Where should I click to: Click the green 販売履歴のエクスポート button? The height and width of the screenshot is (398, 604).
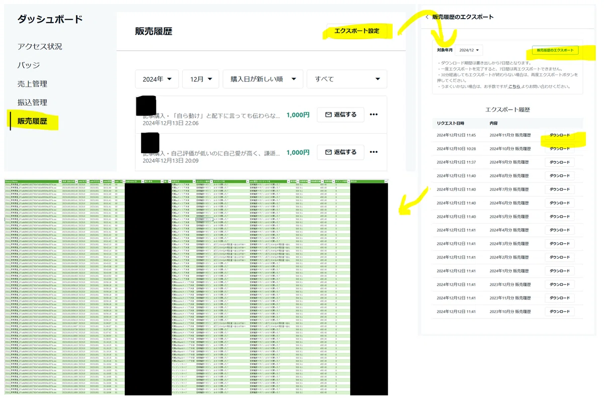(555, 50)
